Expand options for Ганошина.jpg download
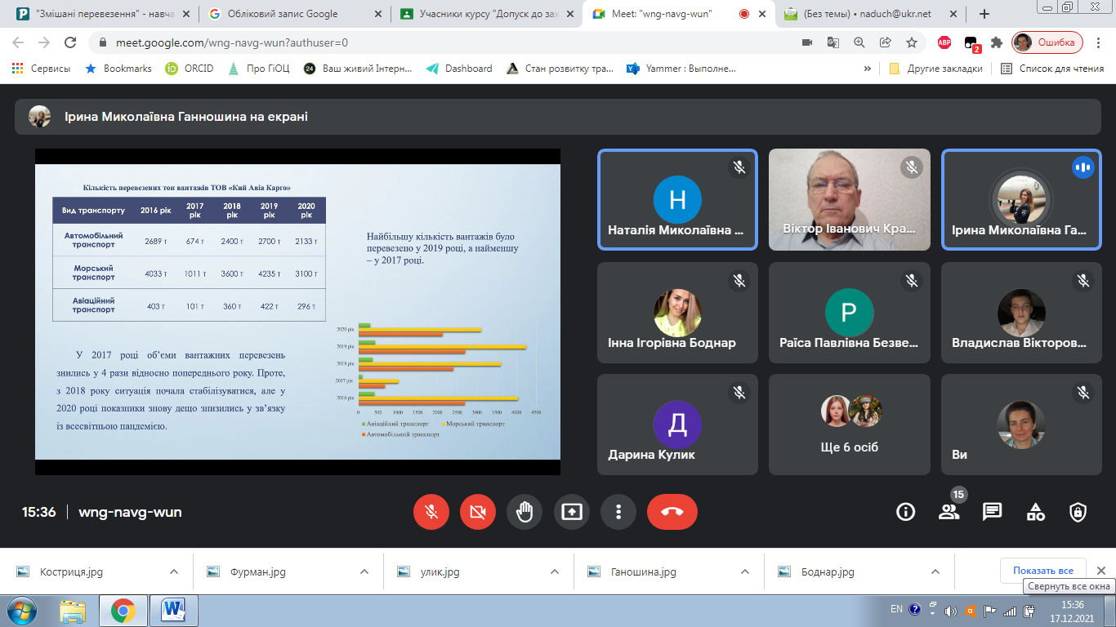Viewport: 1116px width, 627px height. 744,571
